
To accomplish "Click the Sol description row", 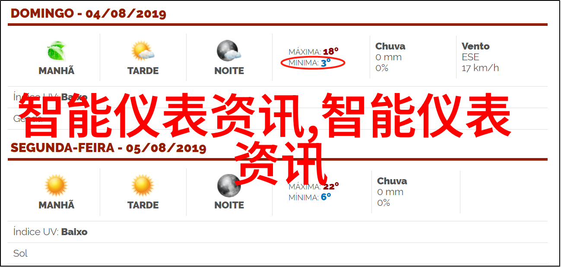I will click(x=278, y=253).
